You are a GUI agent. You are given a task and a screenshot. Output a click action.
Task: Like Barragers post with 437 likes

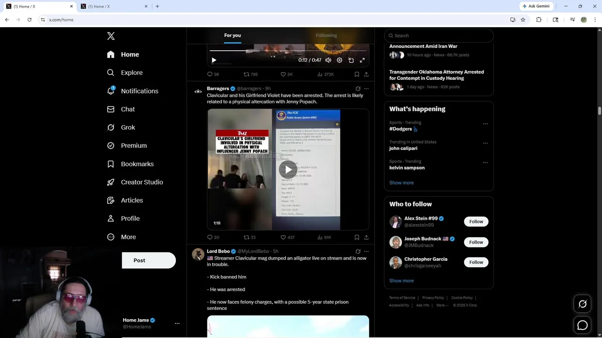click(x=287, y=238)
